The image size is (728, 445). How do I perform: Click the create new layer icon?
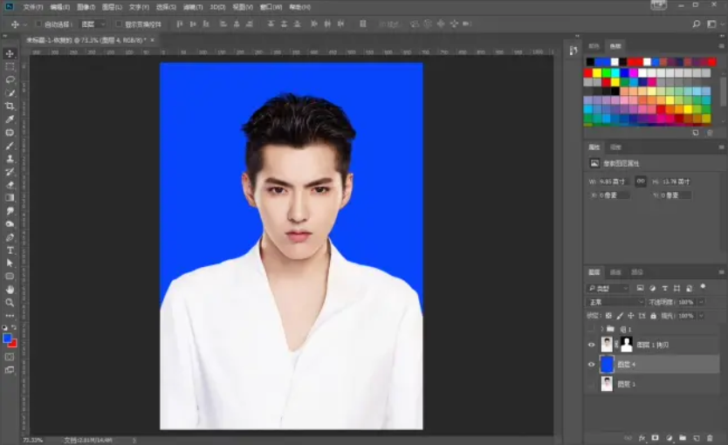coord(695,435)
